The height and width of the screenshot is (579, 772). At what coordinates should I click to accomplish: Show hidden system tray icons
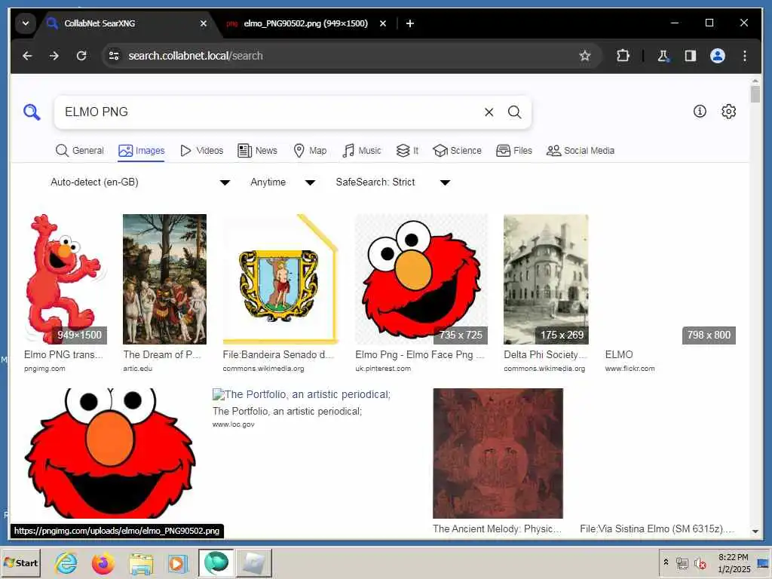coord(666,562)
